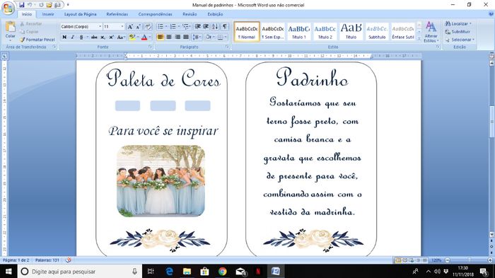This screenshot has height=278, width=495.
Task: Click the ruler tab selector box
Action: tap(4, 56)
